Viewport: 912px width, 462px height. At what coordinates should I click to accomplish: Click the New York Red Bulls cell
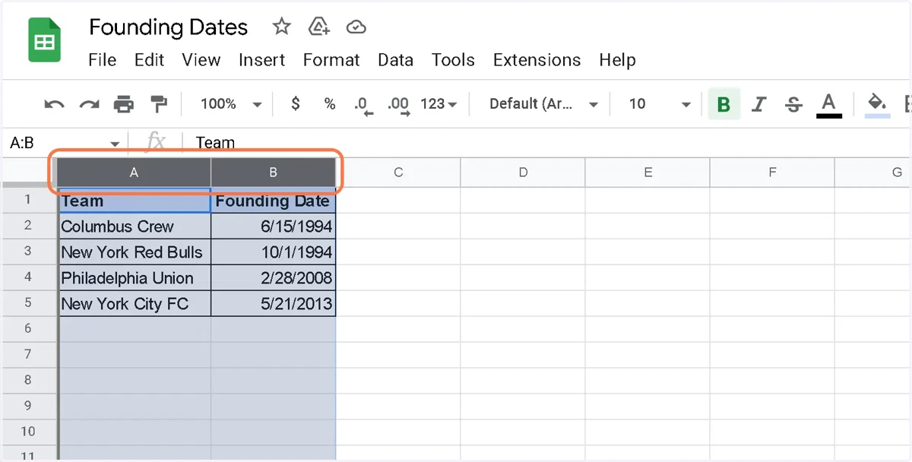pyautogui.click(x=135, y=252)
